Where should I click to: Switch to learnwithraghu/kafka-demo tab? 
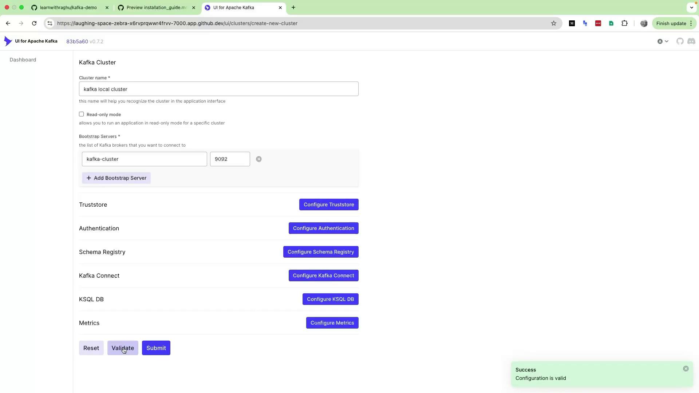coord(68,7)
